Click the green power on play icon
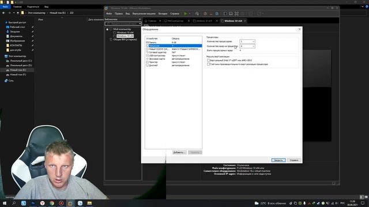This screenshot has height=207, width=369. 186,14
